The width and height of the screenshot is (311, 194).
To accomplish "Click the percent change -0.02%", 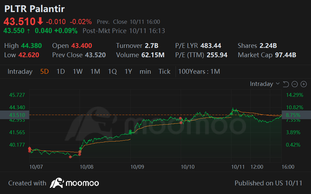I will pyautogui.click(x=81, y=22).
